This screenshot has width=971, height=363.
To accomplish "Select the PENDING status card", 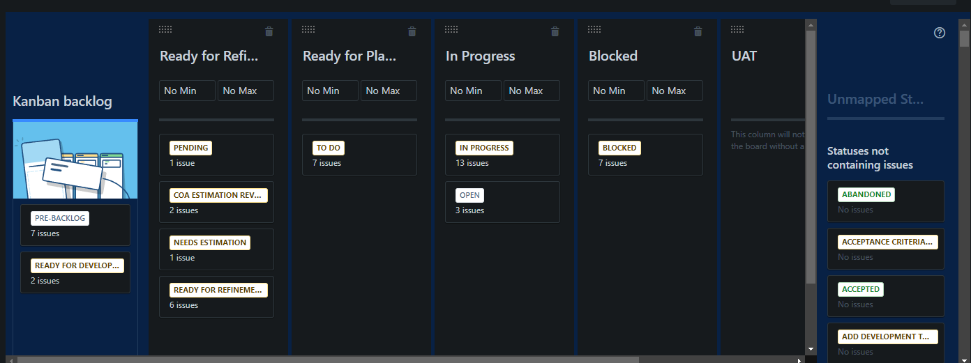I will [x=216, y=155].
